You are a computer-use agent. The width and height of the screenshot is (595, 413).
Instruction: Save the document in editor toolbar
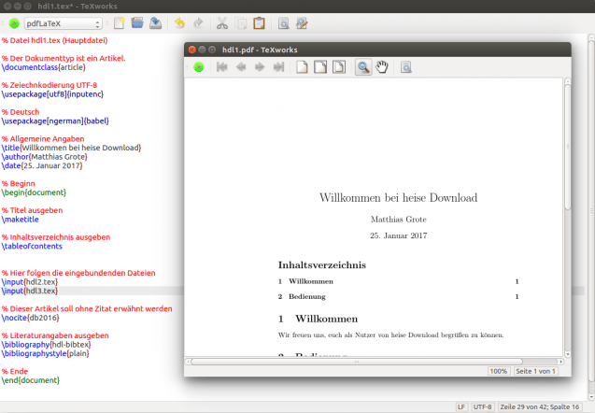point(155,23)
